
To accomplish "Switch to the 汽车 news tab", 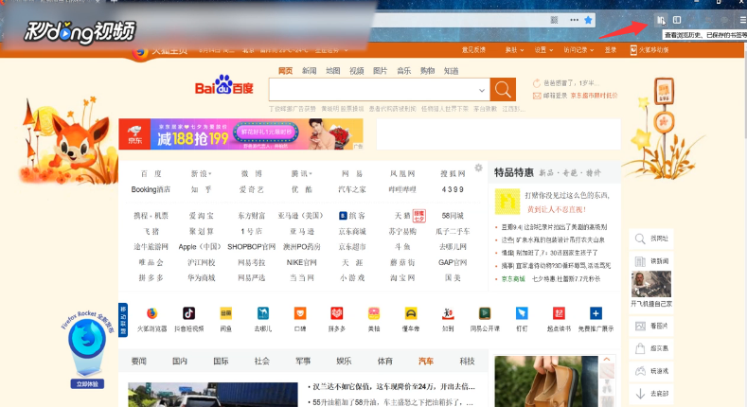I will 426,362.
